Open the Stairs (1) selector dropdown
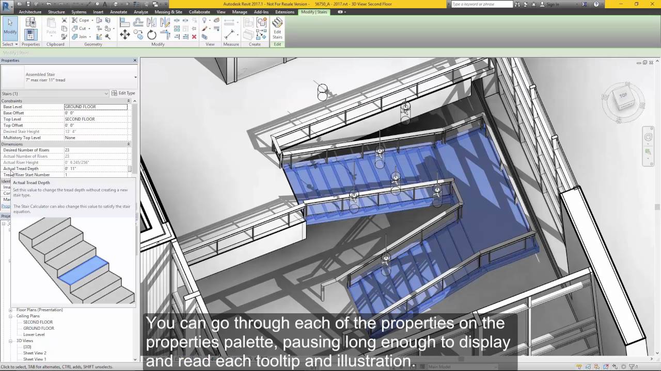 [106, 93]
